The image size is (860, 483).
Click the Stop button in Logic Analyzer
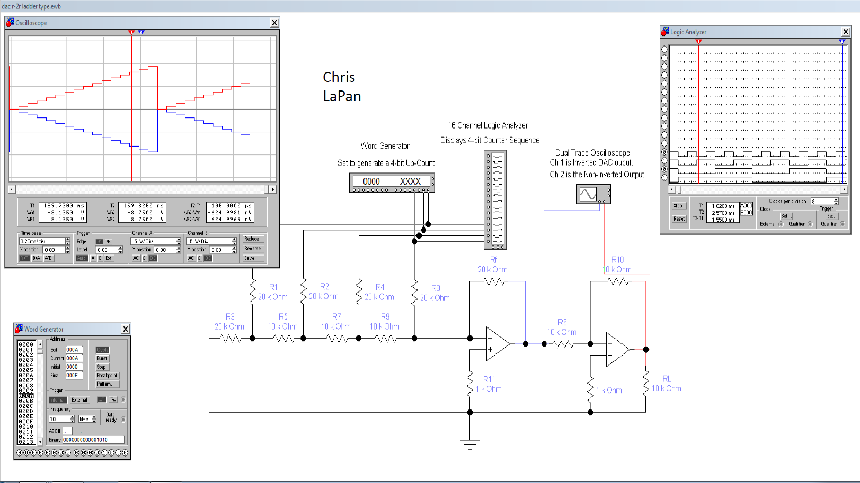[679, 206]
